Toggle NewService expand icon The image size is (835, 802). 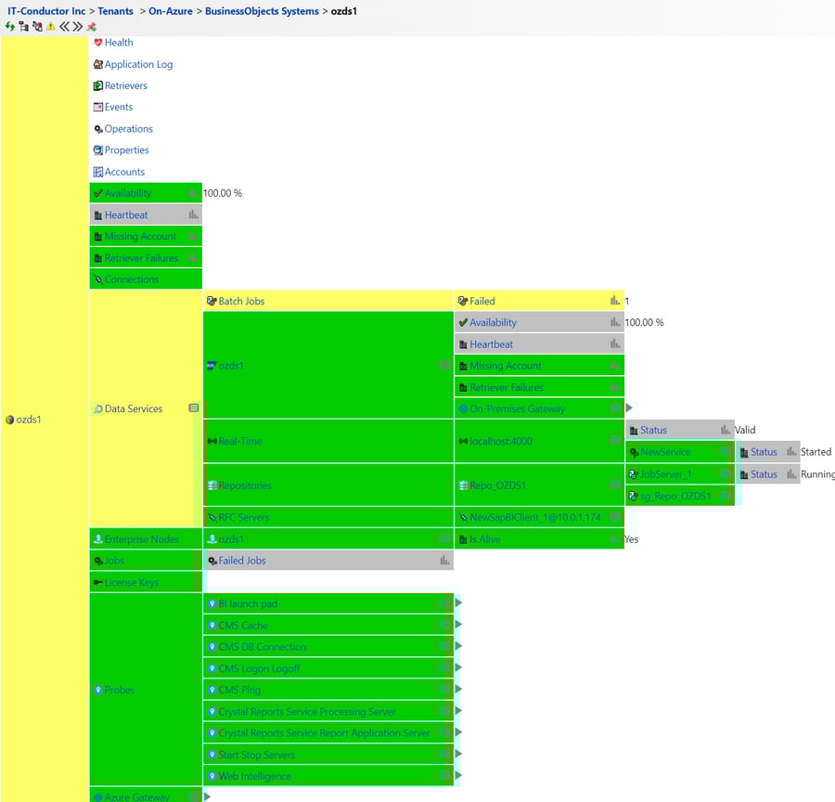pos(726,451)
